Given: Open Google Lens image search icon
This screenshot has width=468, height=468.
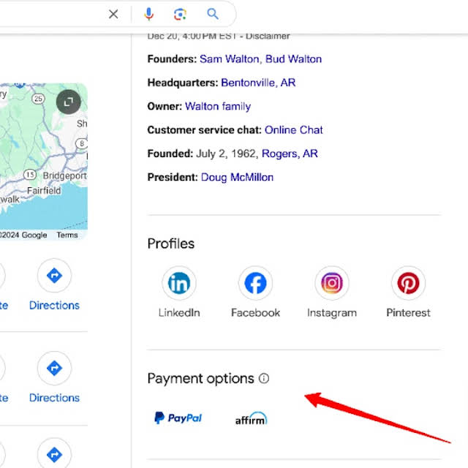Looking at the screenshot, I should (x=181, y=14).
